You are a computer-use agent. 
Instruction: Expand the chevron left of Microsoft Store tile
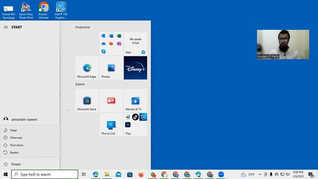69,110
